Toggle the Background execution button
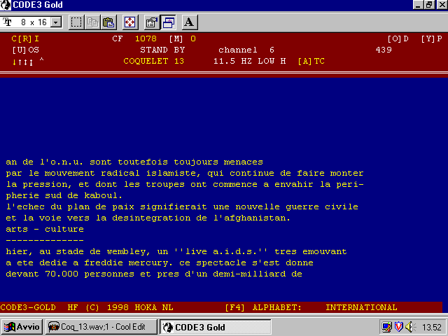Image resolution: width=448 pixels, height=336 pixels. [x=168, y=22]
